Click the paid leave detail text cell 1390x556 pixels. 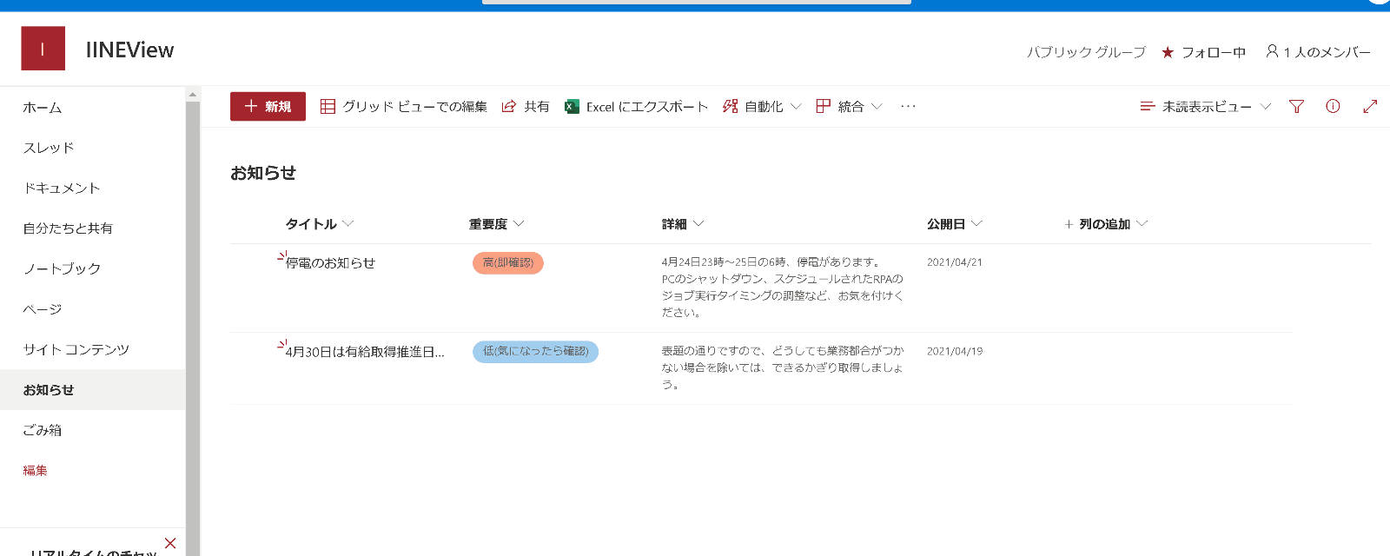[x=782, y=367]
